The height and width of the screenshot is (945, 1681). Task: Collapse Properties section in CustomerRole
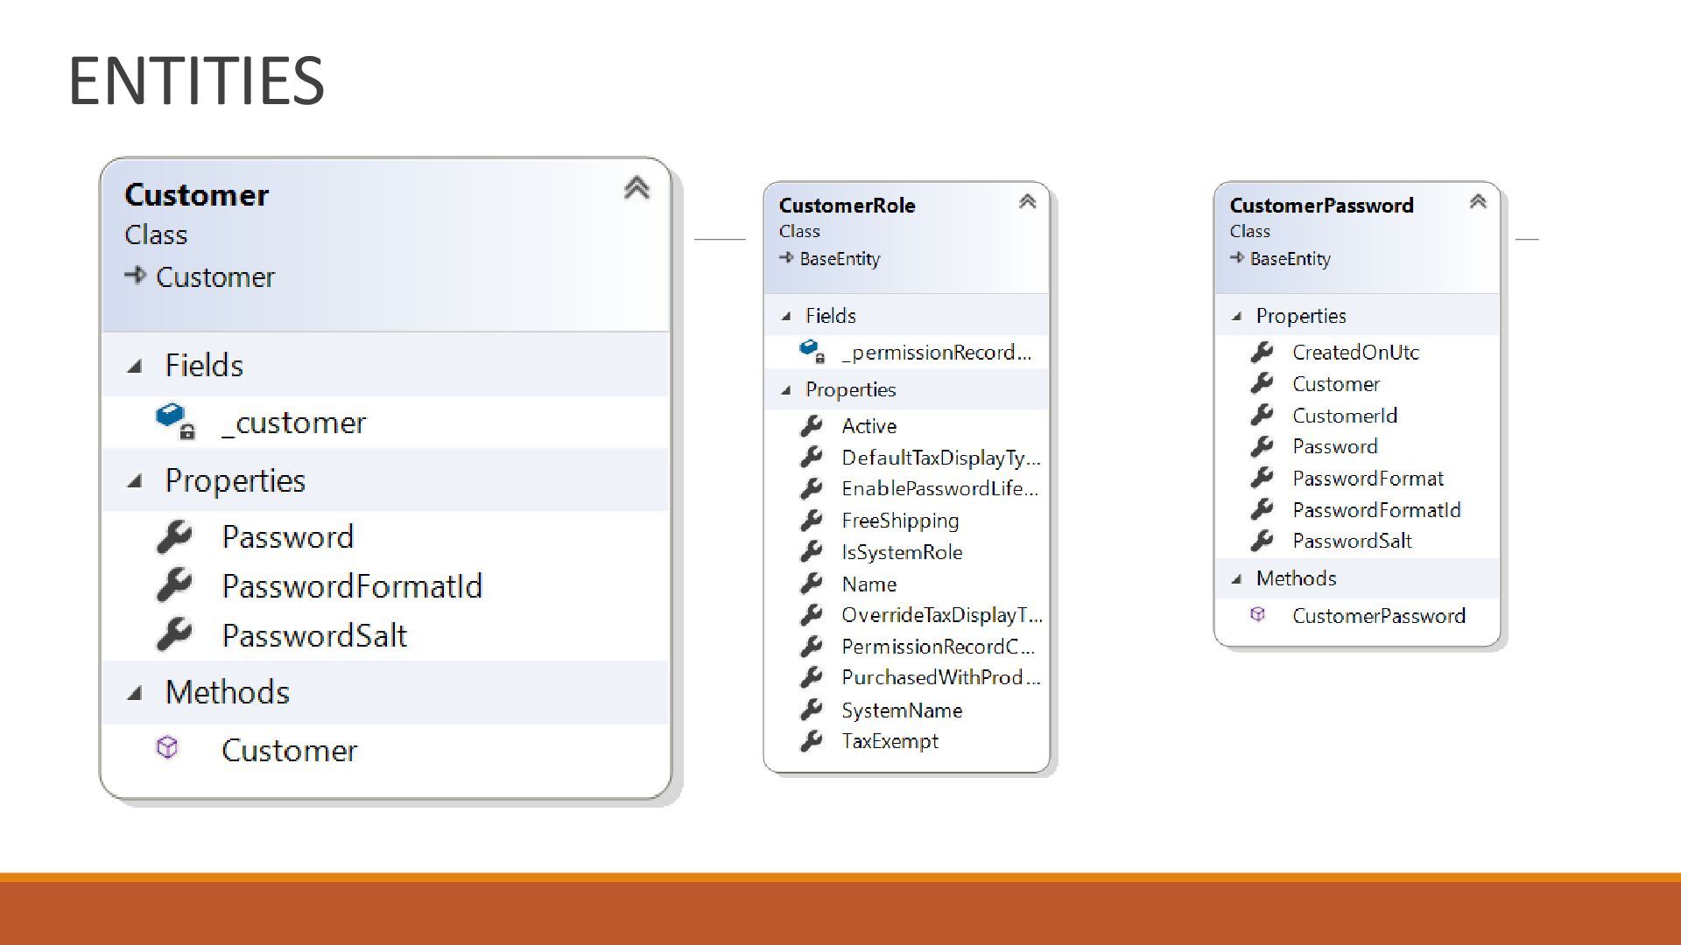click(x=786, y=390)
